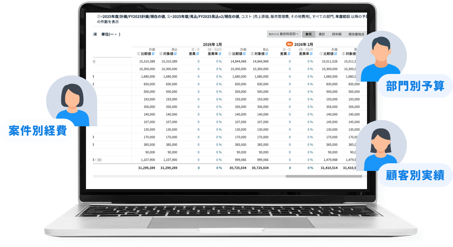Click the horizontal scrollbar thumb below table
Screen dimensions: 453x247
click(x=323, y=176)
